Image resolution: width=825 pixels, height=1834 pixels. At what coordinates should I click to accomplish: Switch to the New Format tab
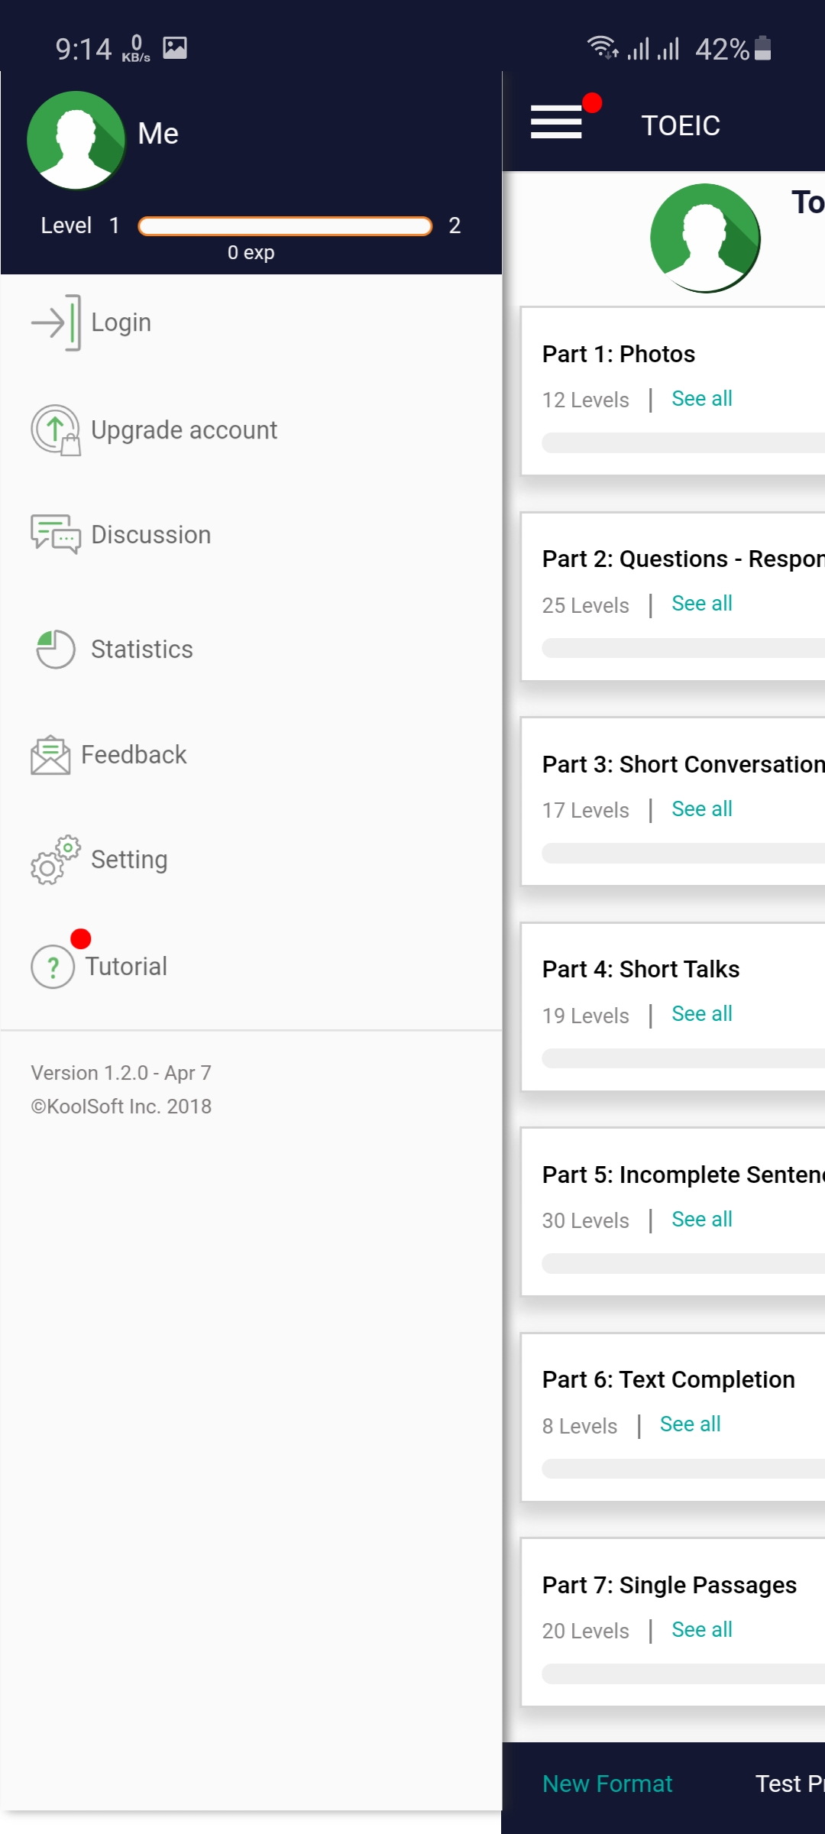click(607, 1784)
